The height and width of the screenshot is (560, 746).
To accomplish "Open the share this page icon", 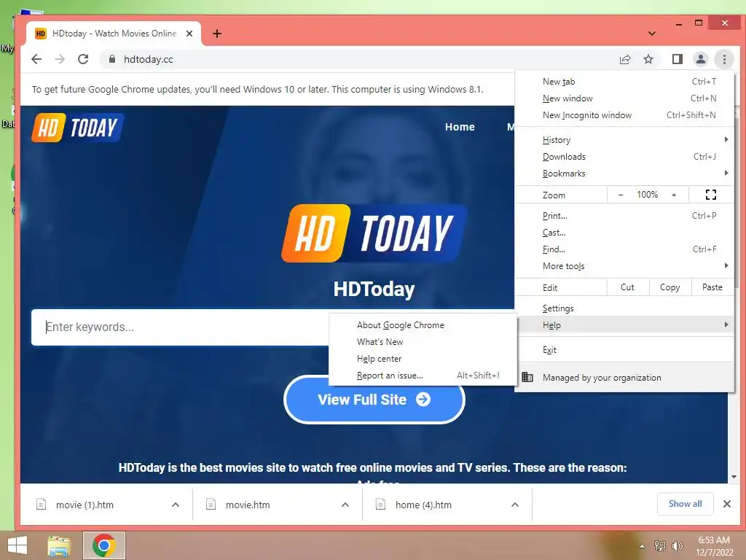I will tap(624, 59).
